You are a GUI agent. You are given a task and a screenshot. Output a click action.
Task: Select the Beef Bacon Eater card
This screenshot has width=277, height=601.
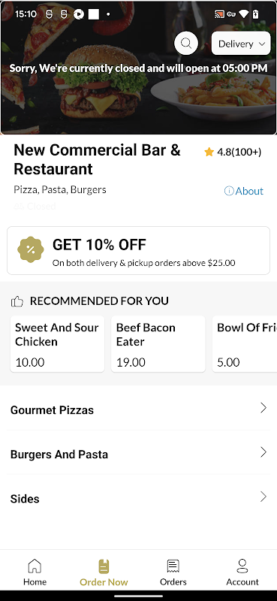(158, 344)
